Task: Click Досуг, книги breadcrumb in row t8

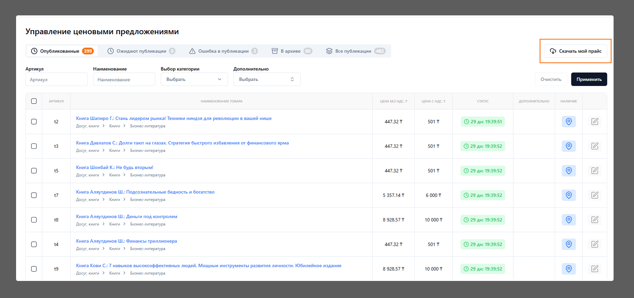Action: pyautogui.click(x=87, y=224)
